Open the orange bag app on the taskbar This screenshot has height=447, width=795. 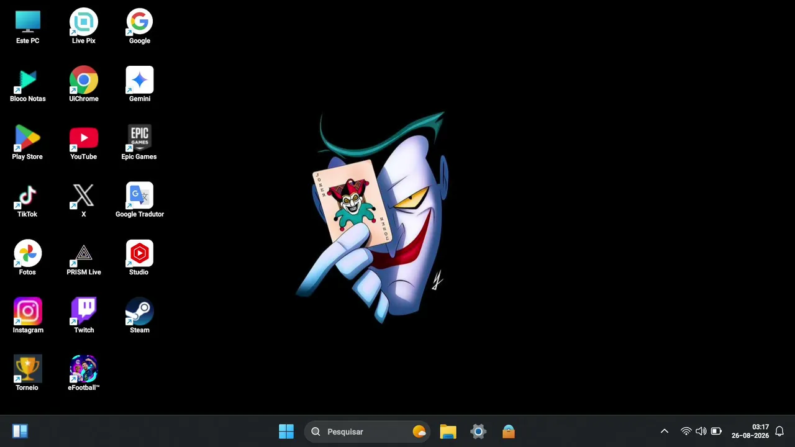point(509,431)
